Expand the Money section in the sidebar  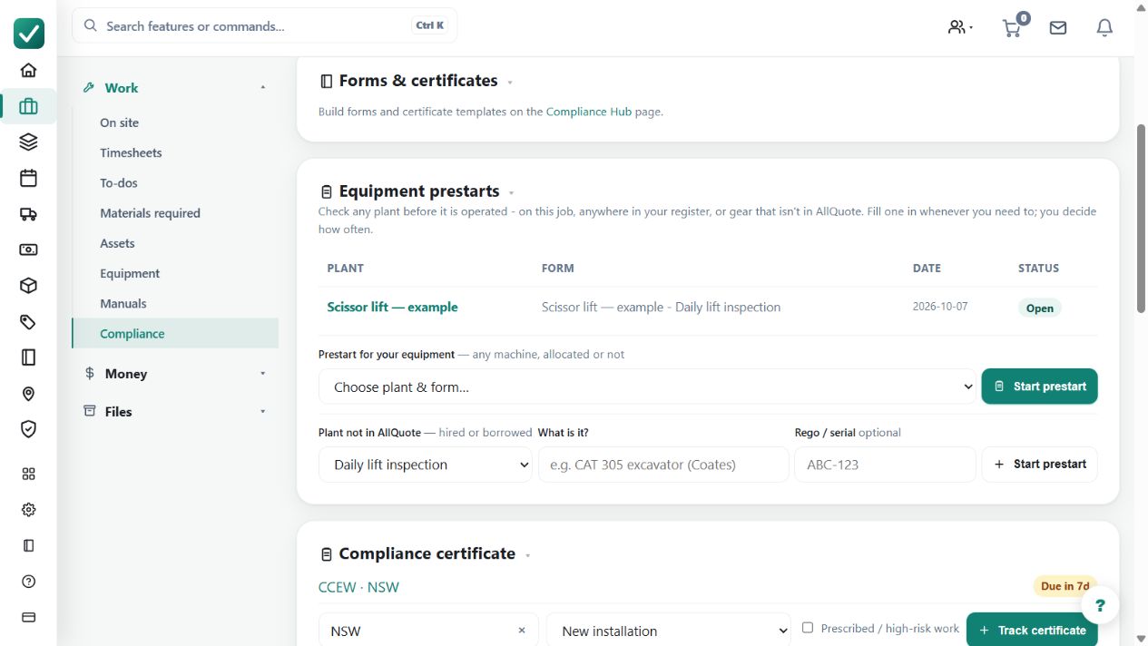point(175,374)
